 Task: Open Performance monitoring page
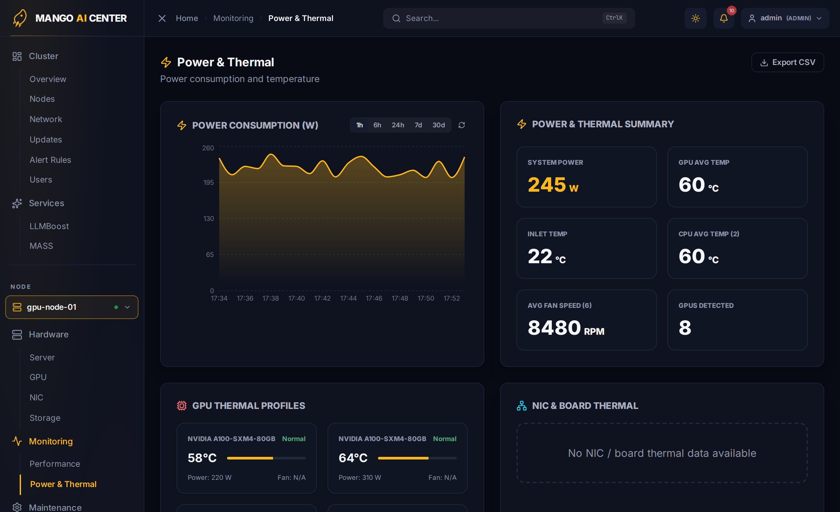click(54, 464)
